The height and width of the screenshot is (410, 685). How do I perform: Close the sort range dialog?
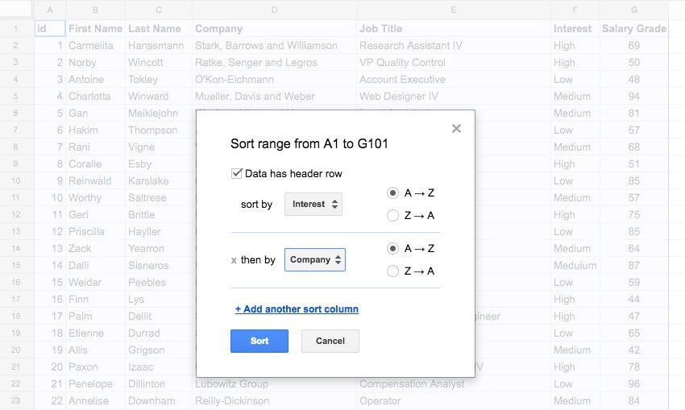(456, 128)
